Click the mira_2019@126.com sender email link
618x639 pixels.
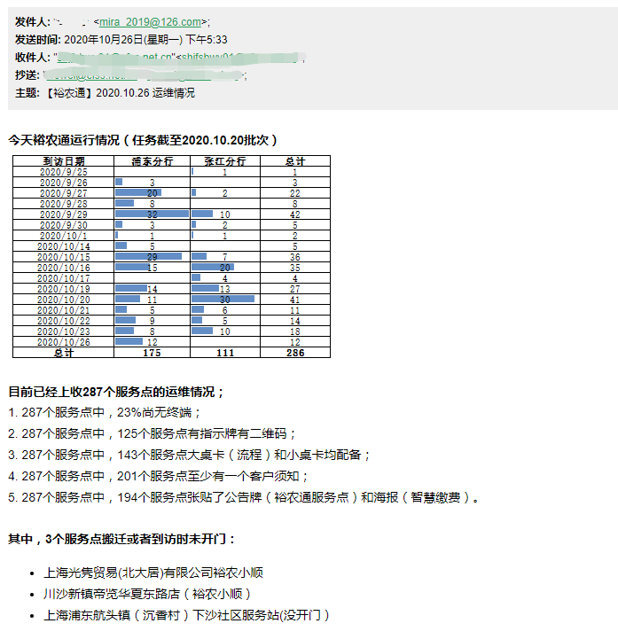[150, 22]
